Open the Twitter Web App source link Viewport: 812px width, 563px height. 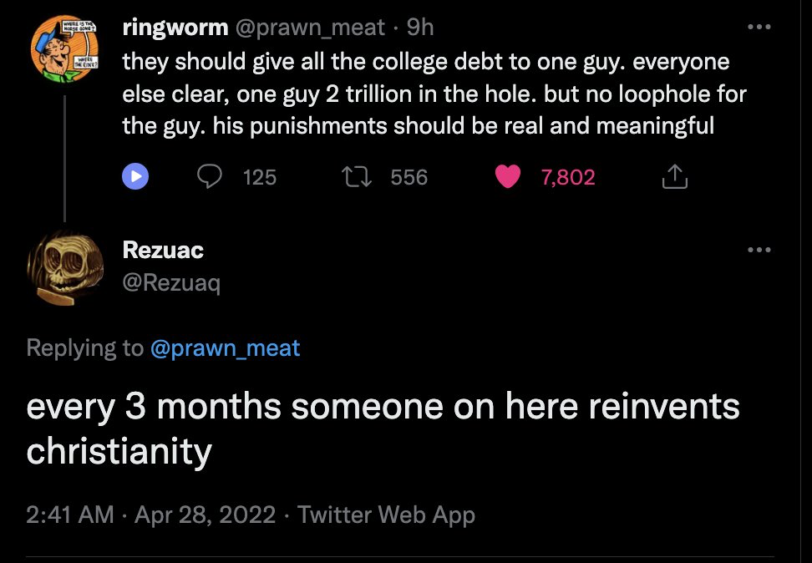tap(386, 515)
